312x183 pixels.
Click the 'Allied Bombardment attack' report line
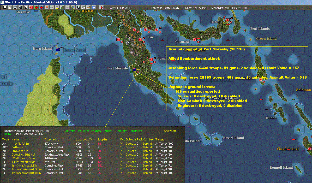tap(194, 58)
